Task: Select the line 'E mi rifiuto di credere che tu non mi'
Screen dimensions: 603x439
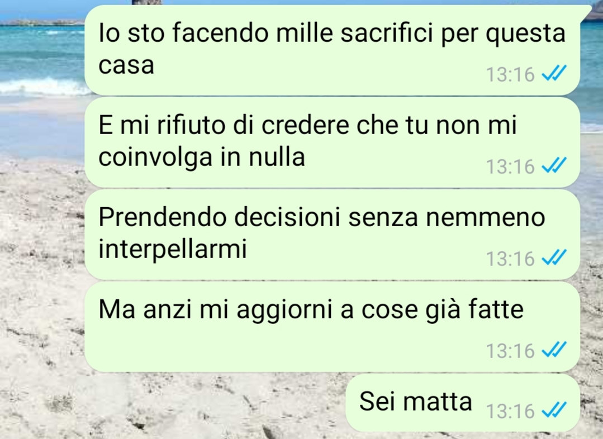Action: pyautogui.click(x=307, y=125)
